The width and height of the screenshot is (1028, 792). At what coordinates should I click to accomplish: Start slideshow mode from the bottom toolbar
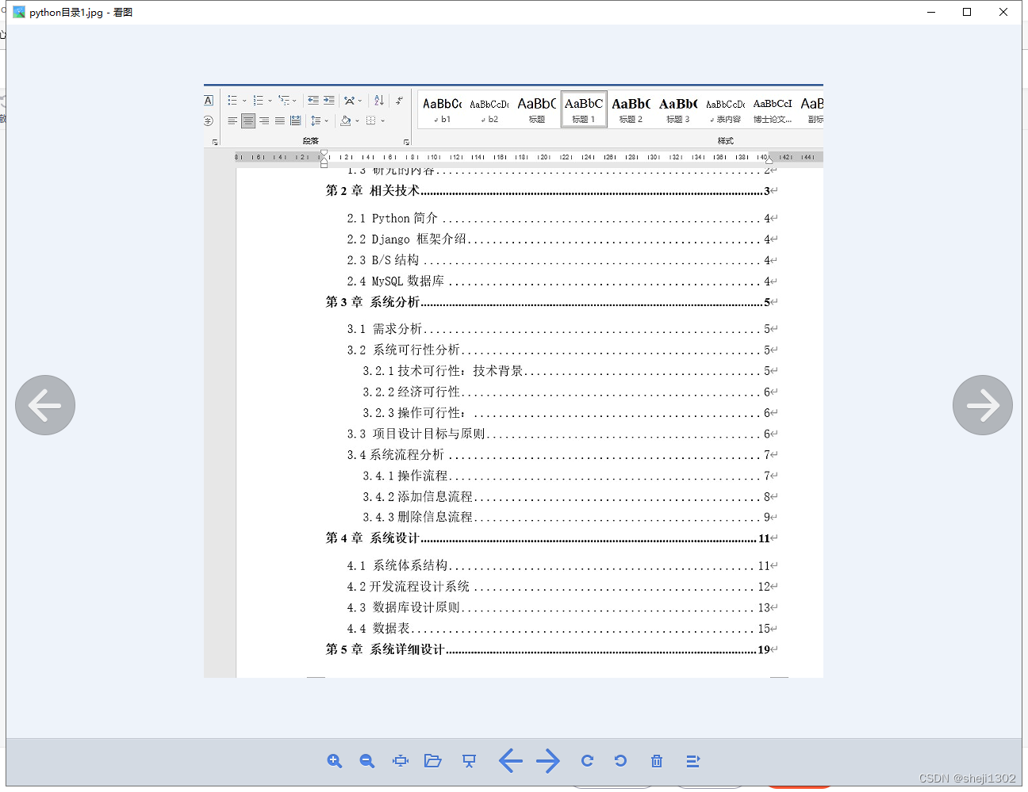(469, 760)
